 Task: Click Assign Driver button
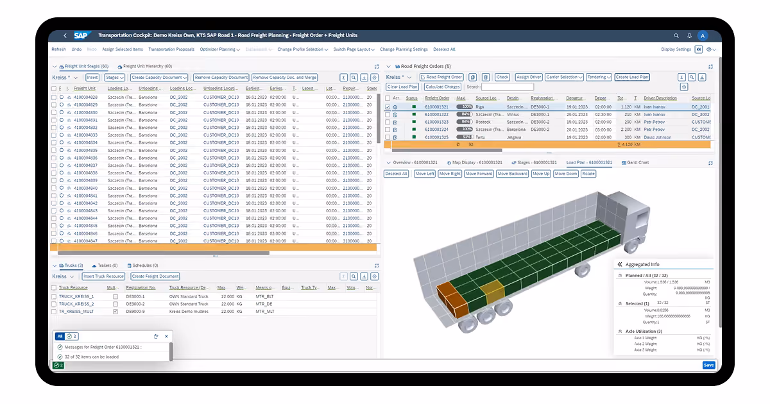click(528, 77)
